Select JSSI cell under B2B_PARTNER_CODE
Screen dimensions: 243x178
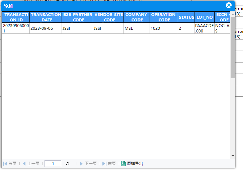(x=78, y=28)
